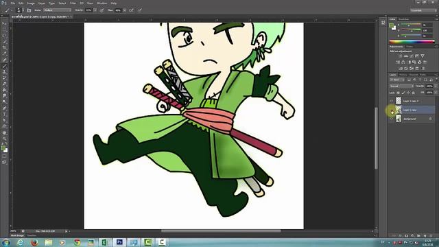
Task: Select the History Brush tool
Action: click(x=4, y=78)
